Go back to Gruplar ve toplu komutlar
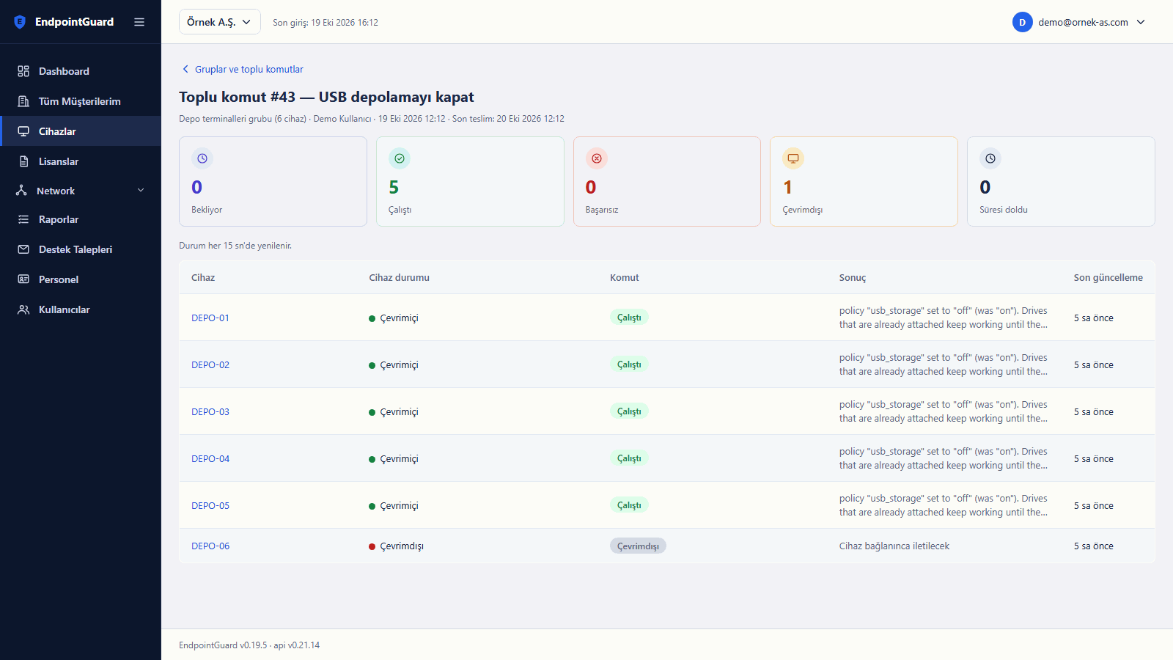The height and width of the screenshot is (660, 1173). (x=242, y=70)
